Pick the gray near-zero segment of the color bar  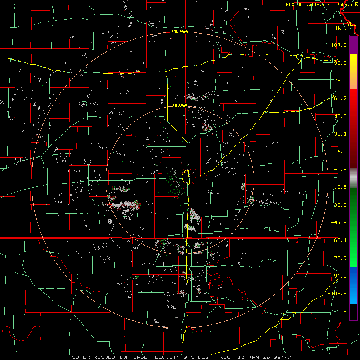(x=353, y=178)
